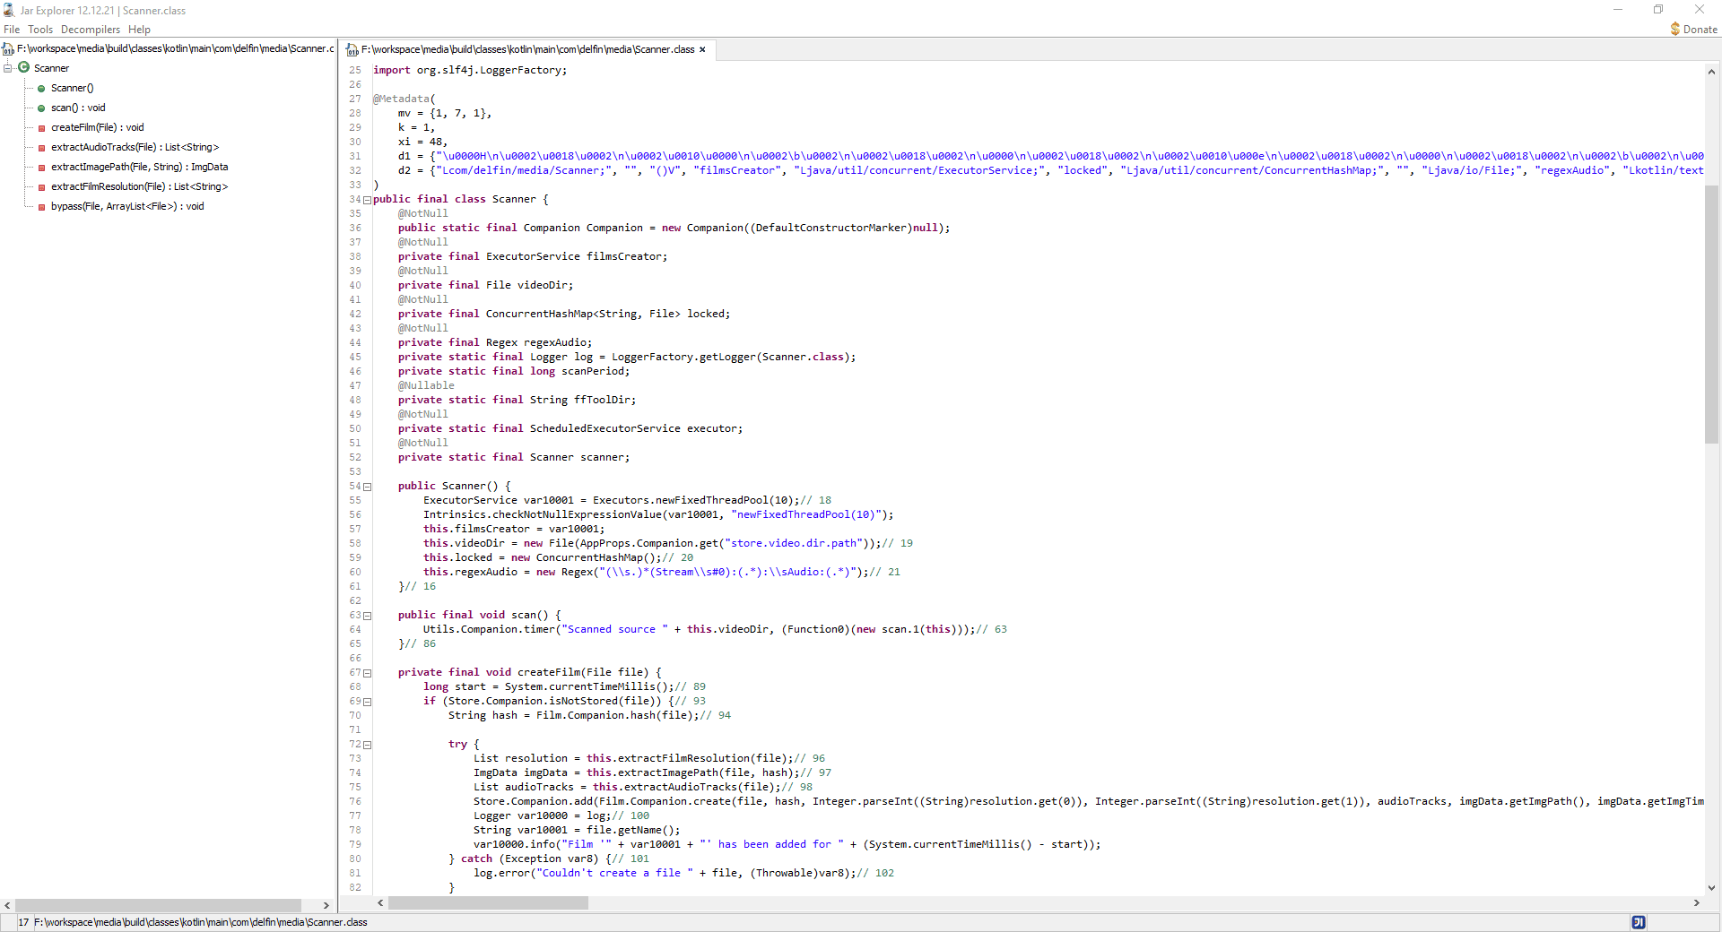Click the red private icon of extractAudioTracks
Viewport: 1722px width, 932px height.
(41, 148)
